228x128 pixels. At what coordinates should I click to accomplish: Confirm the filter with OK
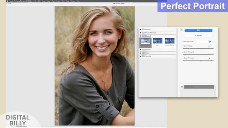coord(198,30)
